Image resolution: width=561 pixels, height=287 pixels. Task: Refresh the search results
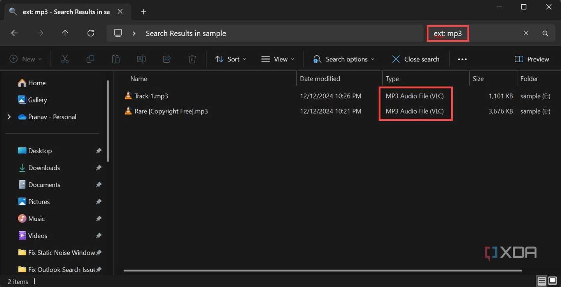[91, 33]
